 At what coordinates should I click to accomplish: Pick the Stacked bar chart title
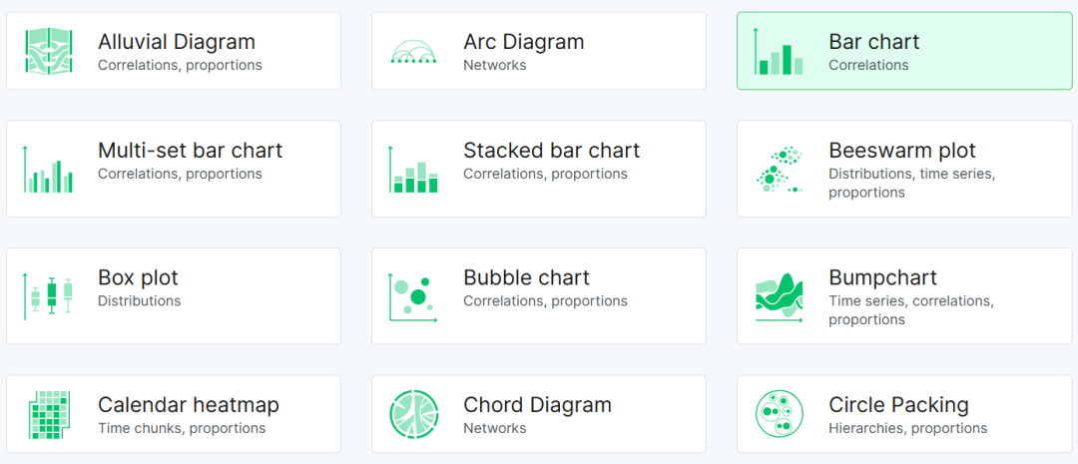(551, 151)
